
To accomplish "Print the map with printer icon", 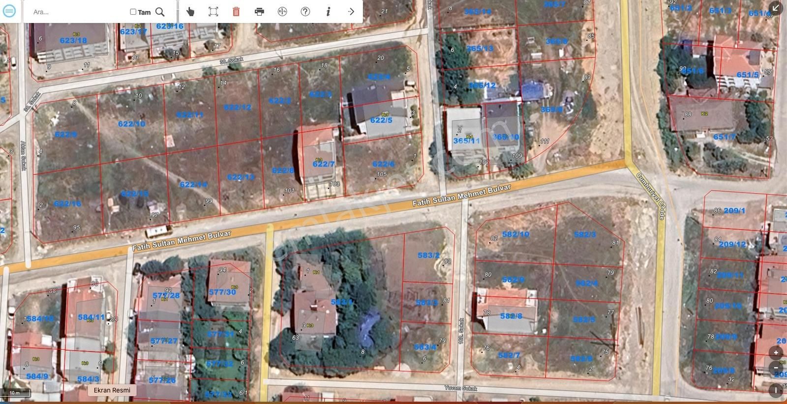I will pyautogui.click(x=259, y=11).
